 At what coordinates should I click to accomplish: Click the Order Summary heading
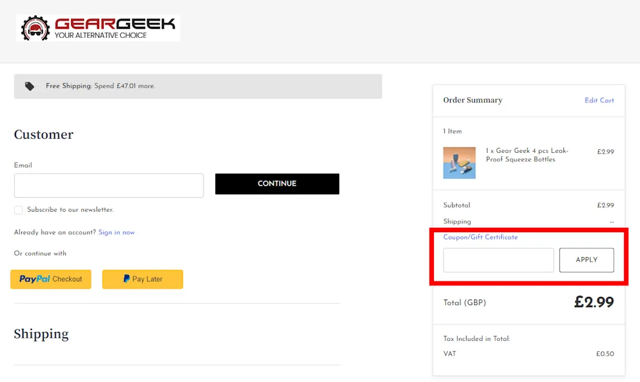(x=472, y=100)
